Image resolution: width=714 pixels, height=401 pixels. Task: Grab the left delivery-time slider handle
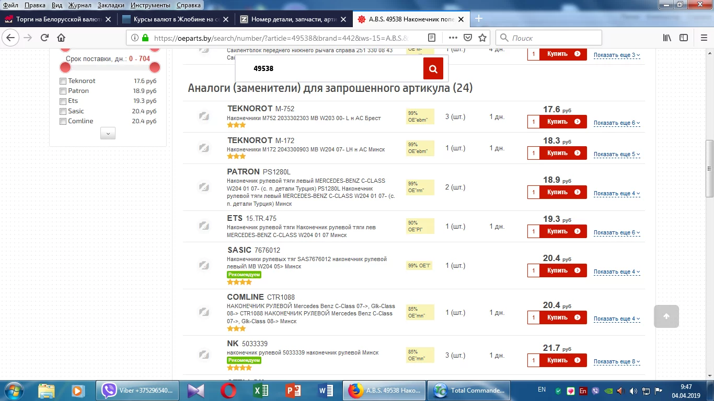65,67
